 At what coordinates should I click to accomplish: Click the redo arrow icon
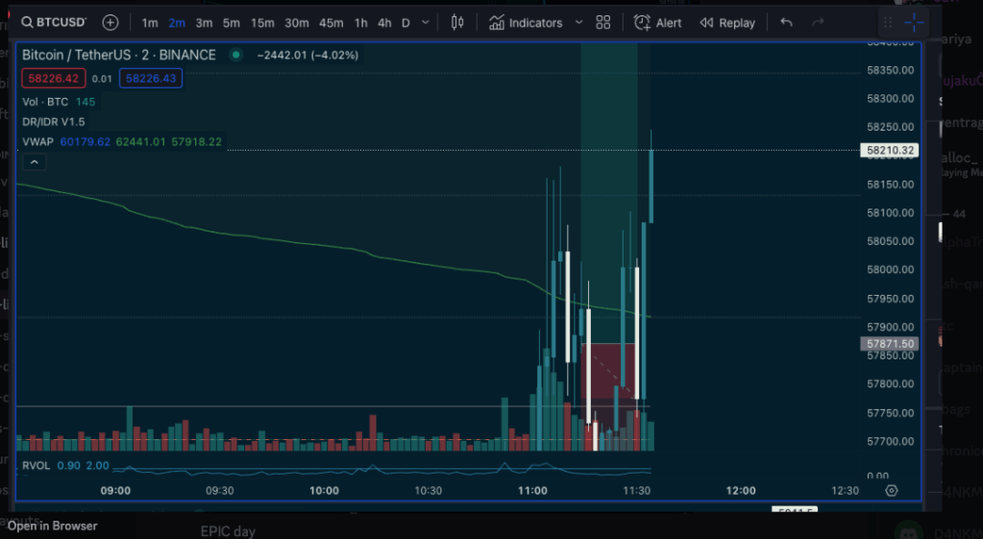(818, 22)
